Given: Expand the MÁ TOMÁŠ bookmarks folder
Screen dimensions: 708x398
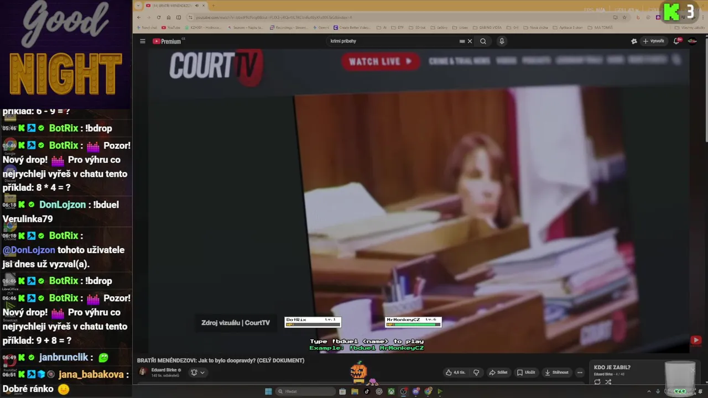Looking at the screenshot, I should (600, 28).
